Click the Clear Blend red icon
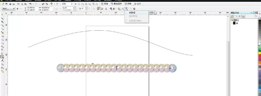The width and height of the screenshot is (261, 96). click(x=134, y=9)
